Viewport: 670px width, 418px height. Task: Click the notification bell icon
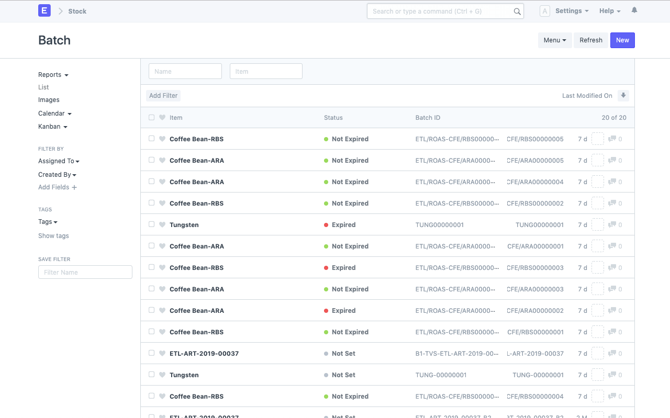[x=634, y=9]
